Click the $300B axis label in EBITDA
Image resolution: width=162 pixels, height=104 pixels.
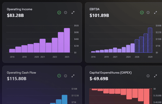point(158,26)
